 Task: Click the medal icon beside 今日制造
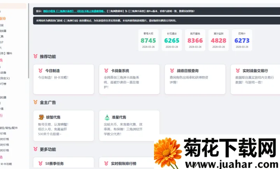tap(41, 70)
